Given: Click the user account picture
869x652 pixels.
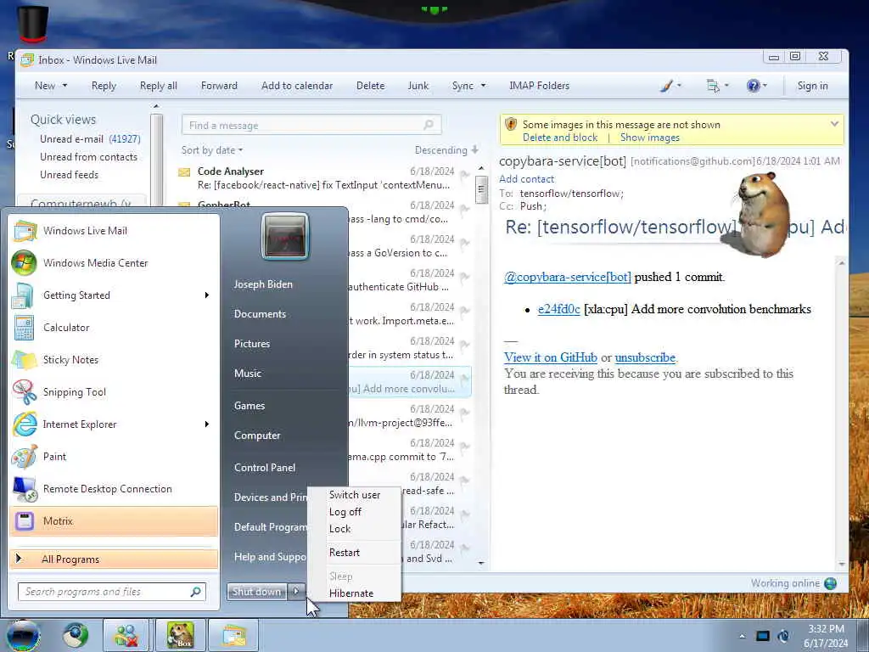Looking at the screenshot, I should coord(285,236).
